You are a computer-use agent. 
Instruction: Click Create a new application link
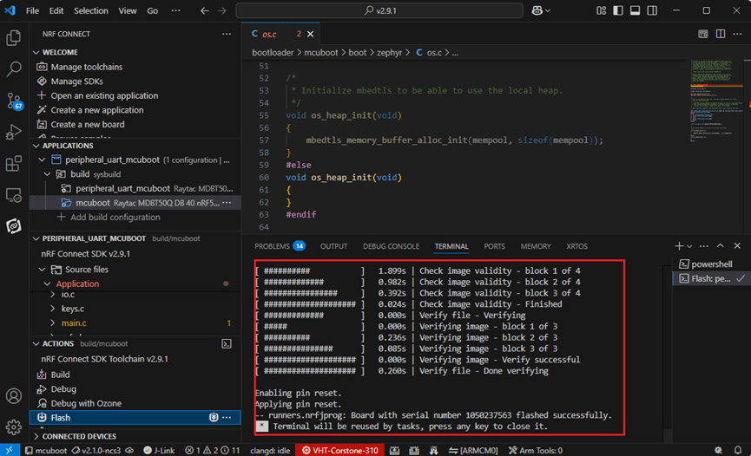[96, 110]
